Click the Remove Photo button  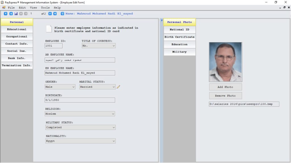[225, 96]
